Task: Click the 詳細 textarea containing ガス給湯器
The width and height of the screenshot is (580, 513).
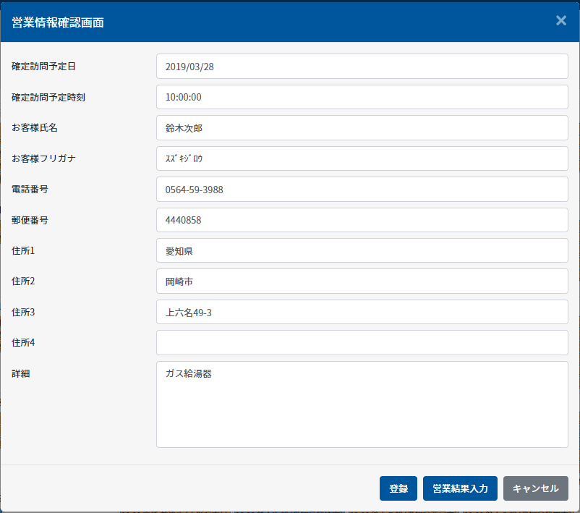Action: pos(362,404)
